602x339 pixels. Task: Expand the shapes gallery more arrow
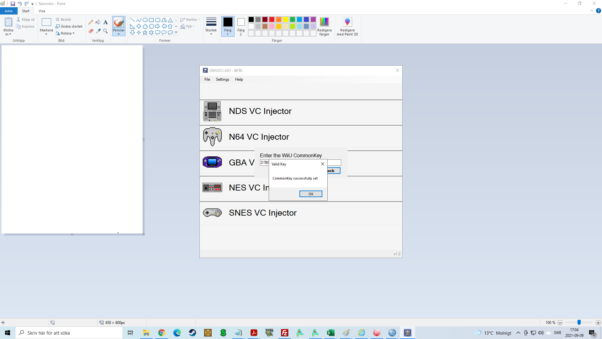point(176,33)
